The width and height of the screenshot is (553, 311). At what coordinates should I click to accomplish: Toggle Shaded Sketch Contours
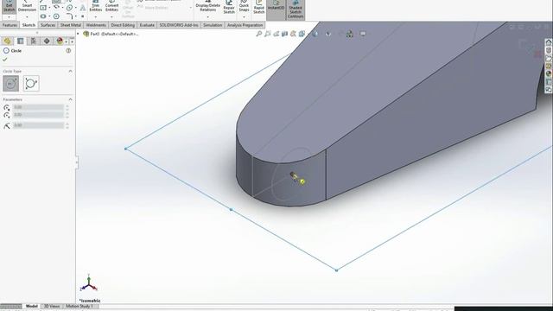pos(296,10)
